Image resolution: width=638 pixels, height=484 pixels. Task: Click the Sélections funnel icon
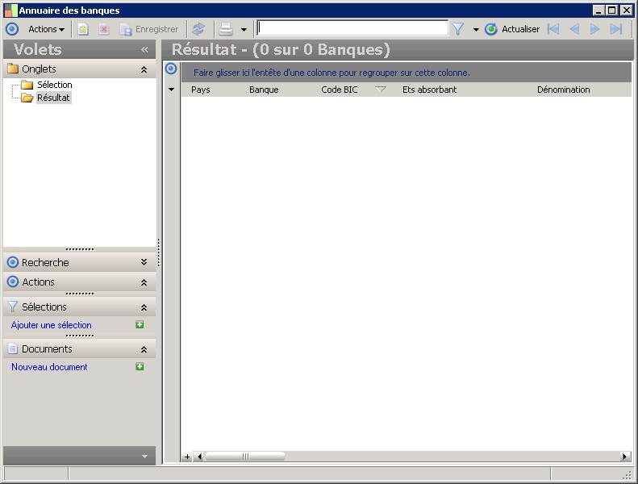click(x=13, y=307)
